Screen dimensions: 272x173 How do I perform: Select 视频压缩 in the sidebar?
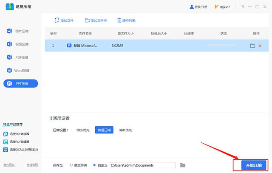18,44
